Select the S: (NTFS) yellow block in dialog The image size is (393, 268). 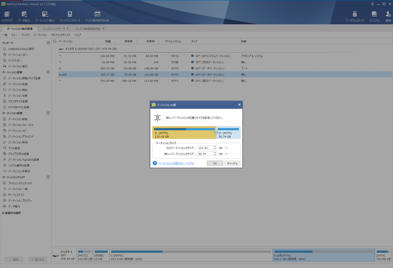(x=184, y=133)
